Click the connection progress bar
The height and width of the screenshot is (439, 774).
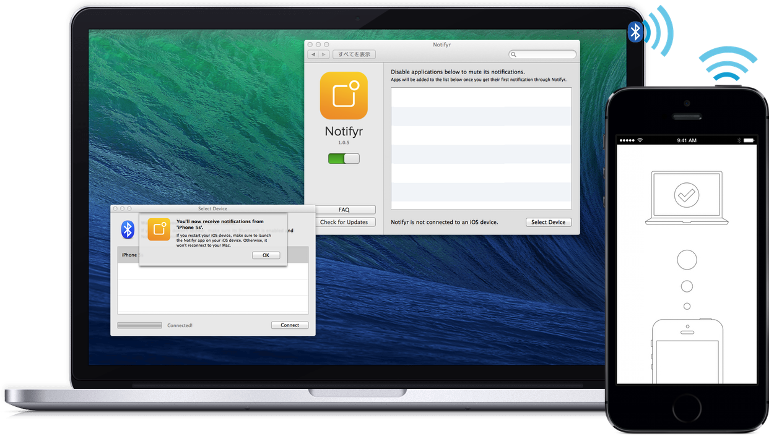point(139,325)
